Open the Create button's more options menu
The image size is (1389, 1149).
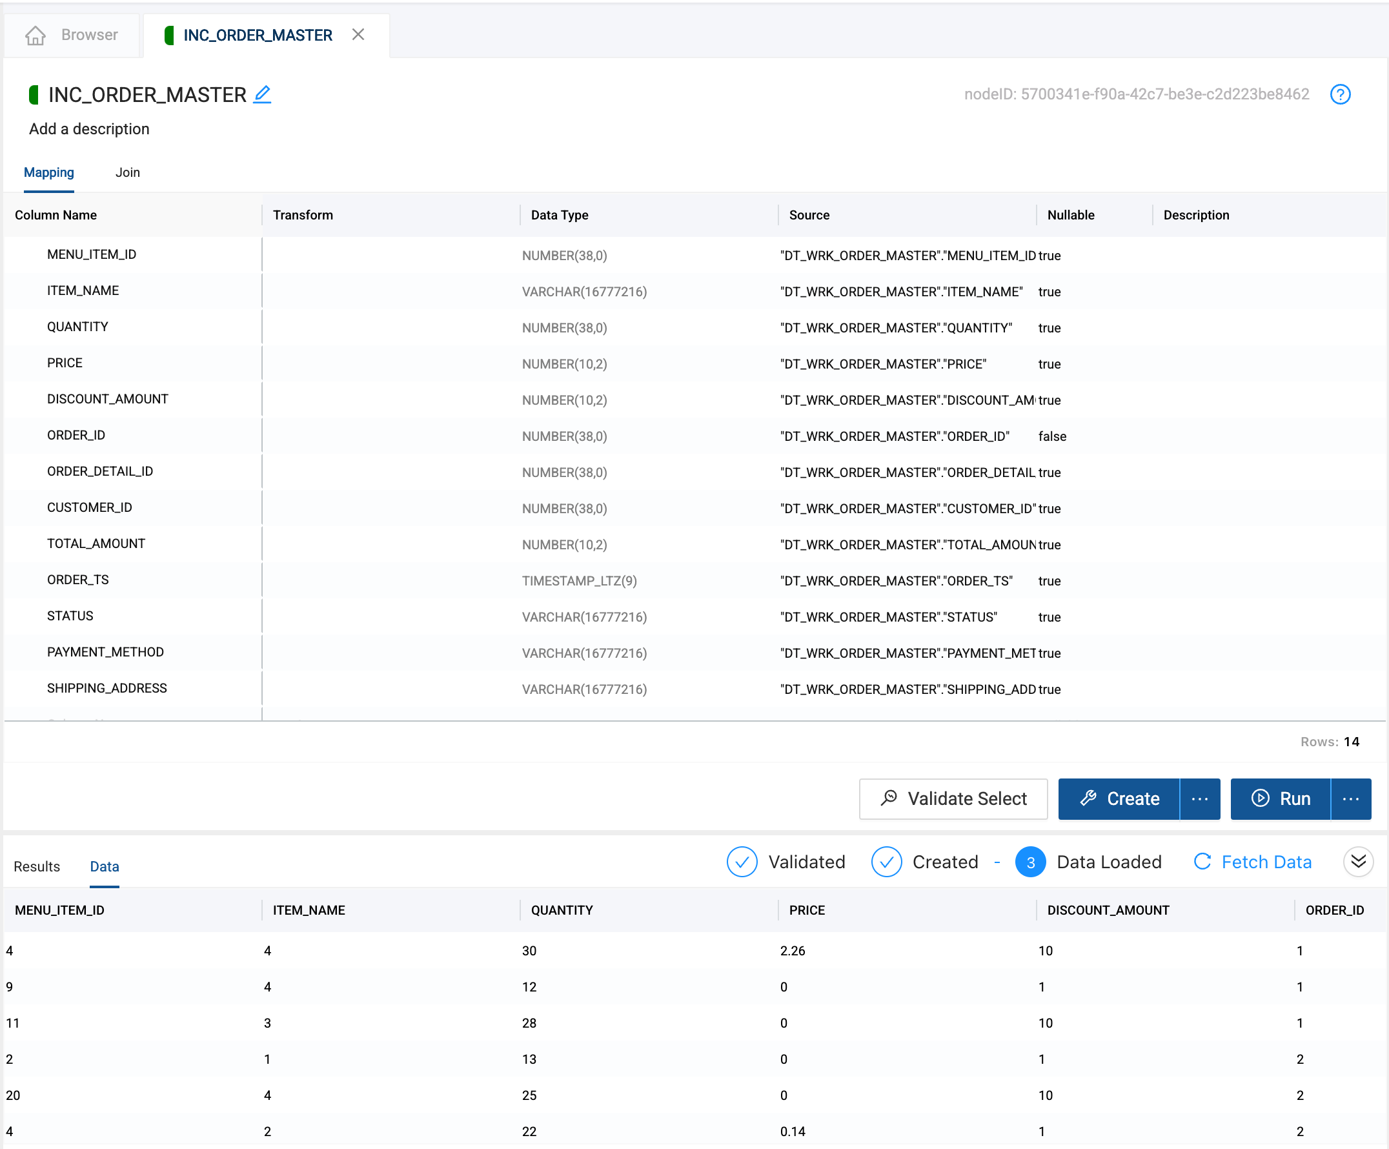[x=1200, y=799]
